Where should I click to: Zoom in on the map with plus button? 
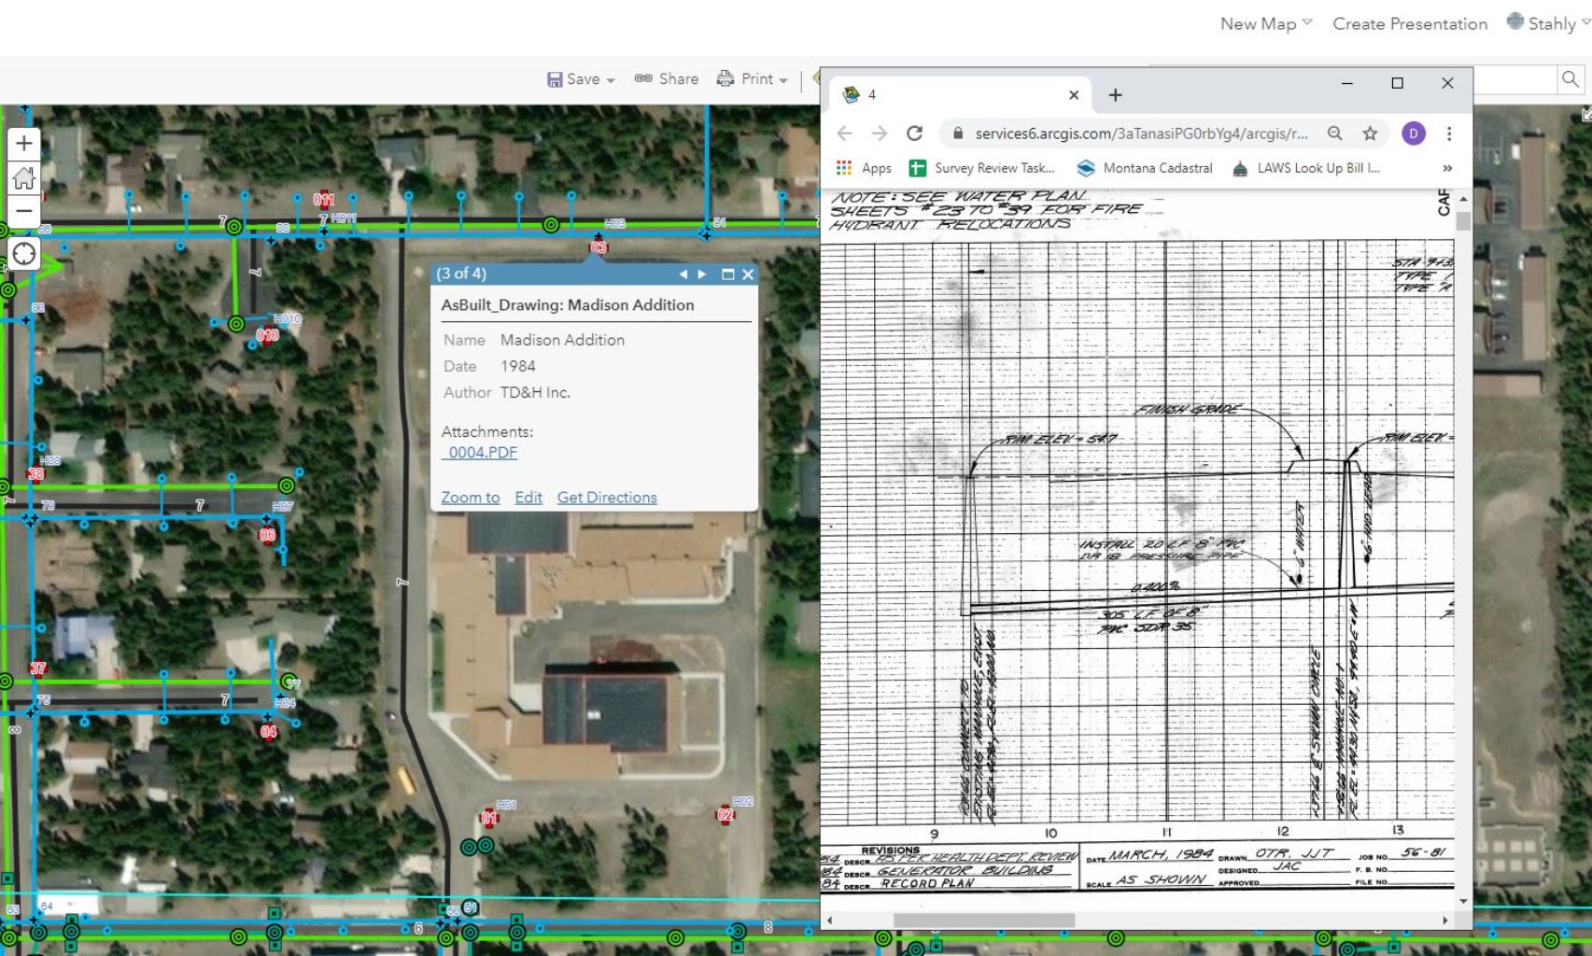click(x=24, y=144)
